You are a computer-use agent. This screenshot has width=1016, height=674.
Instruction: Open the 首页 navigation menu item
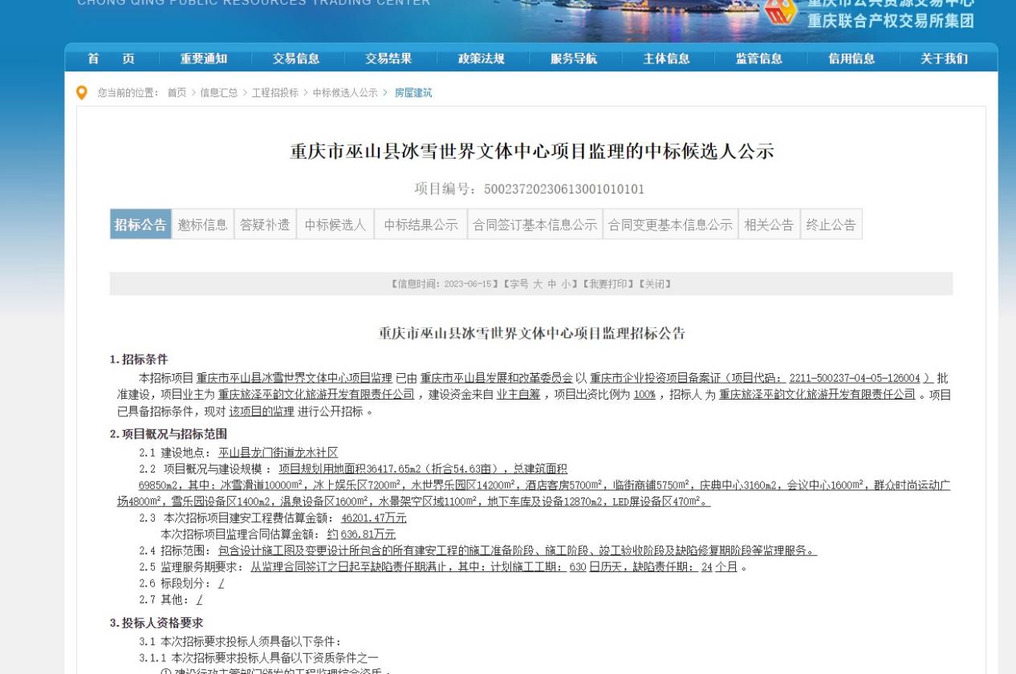pos(111,59)
